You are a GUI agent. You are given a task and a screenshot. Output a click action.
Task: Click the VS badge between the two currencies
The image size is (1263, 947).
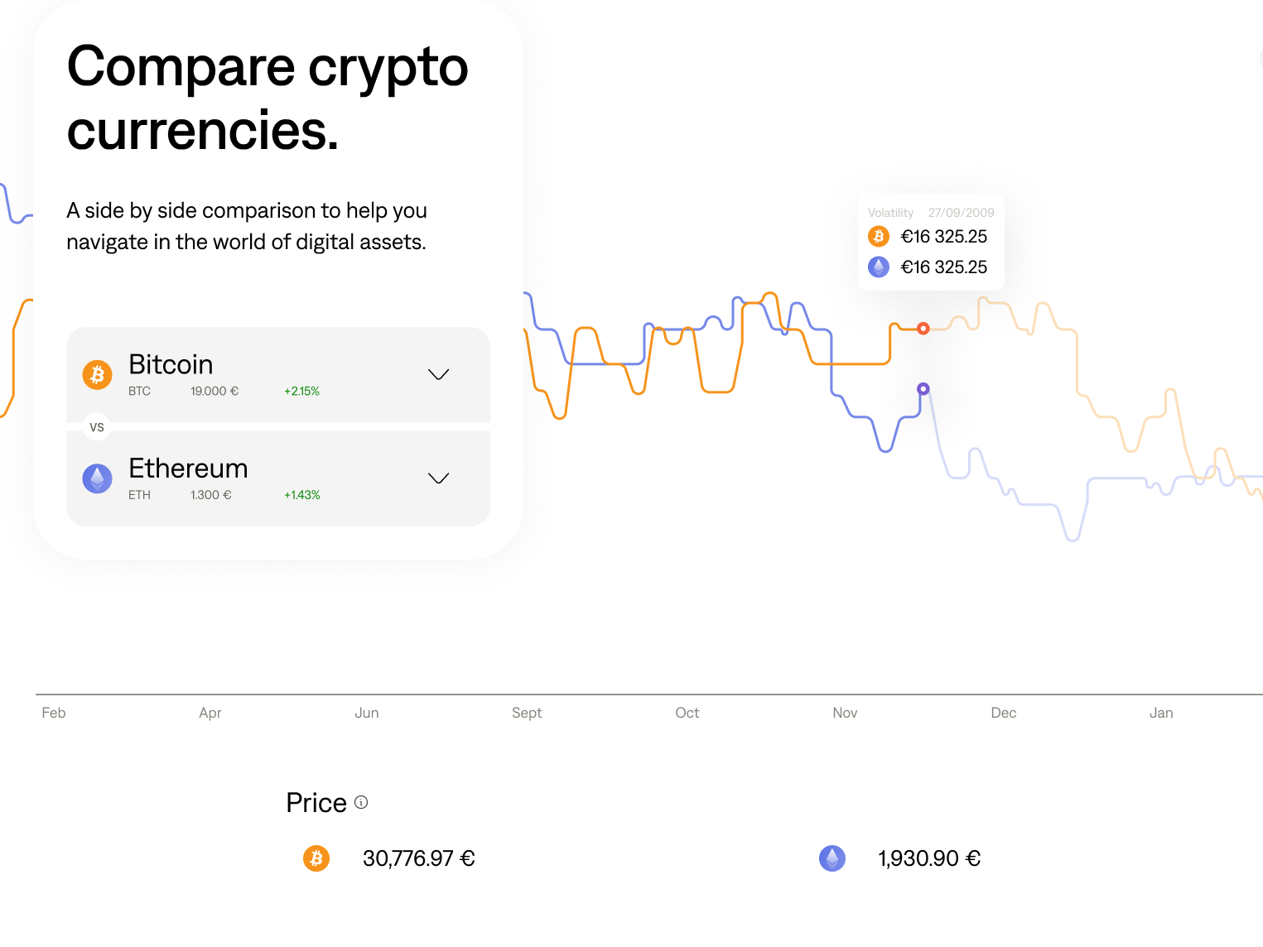pos(97,426)
